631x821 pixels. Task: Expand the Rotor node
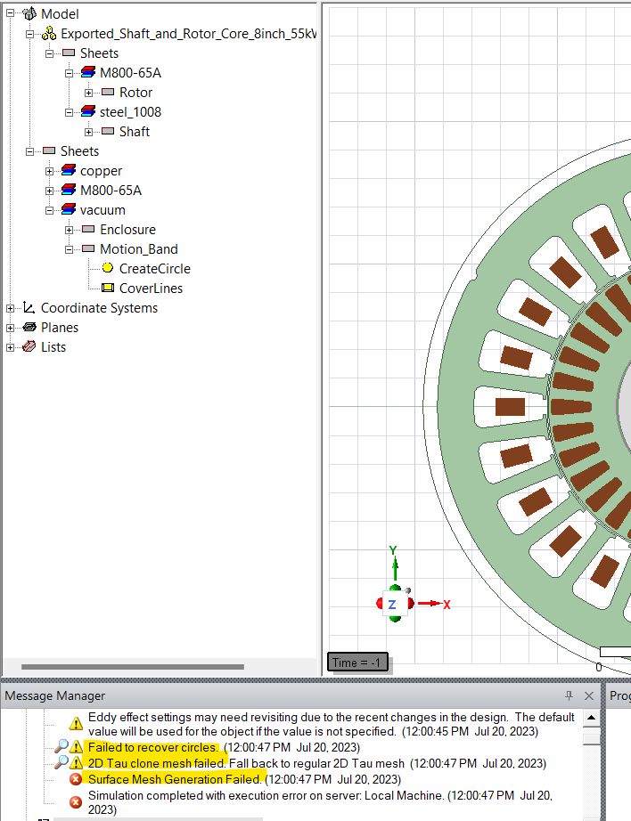pyautogui.click(x=88, y=93)
